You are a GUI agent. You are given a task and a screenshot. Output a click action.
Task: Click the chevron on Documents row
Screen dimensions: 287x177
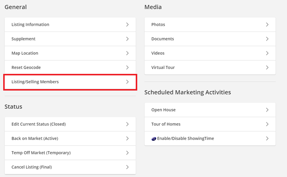(267, 39)
